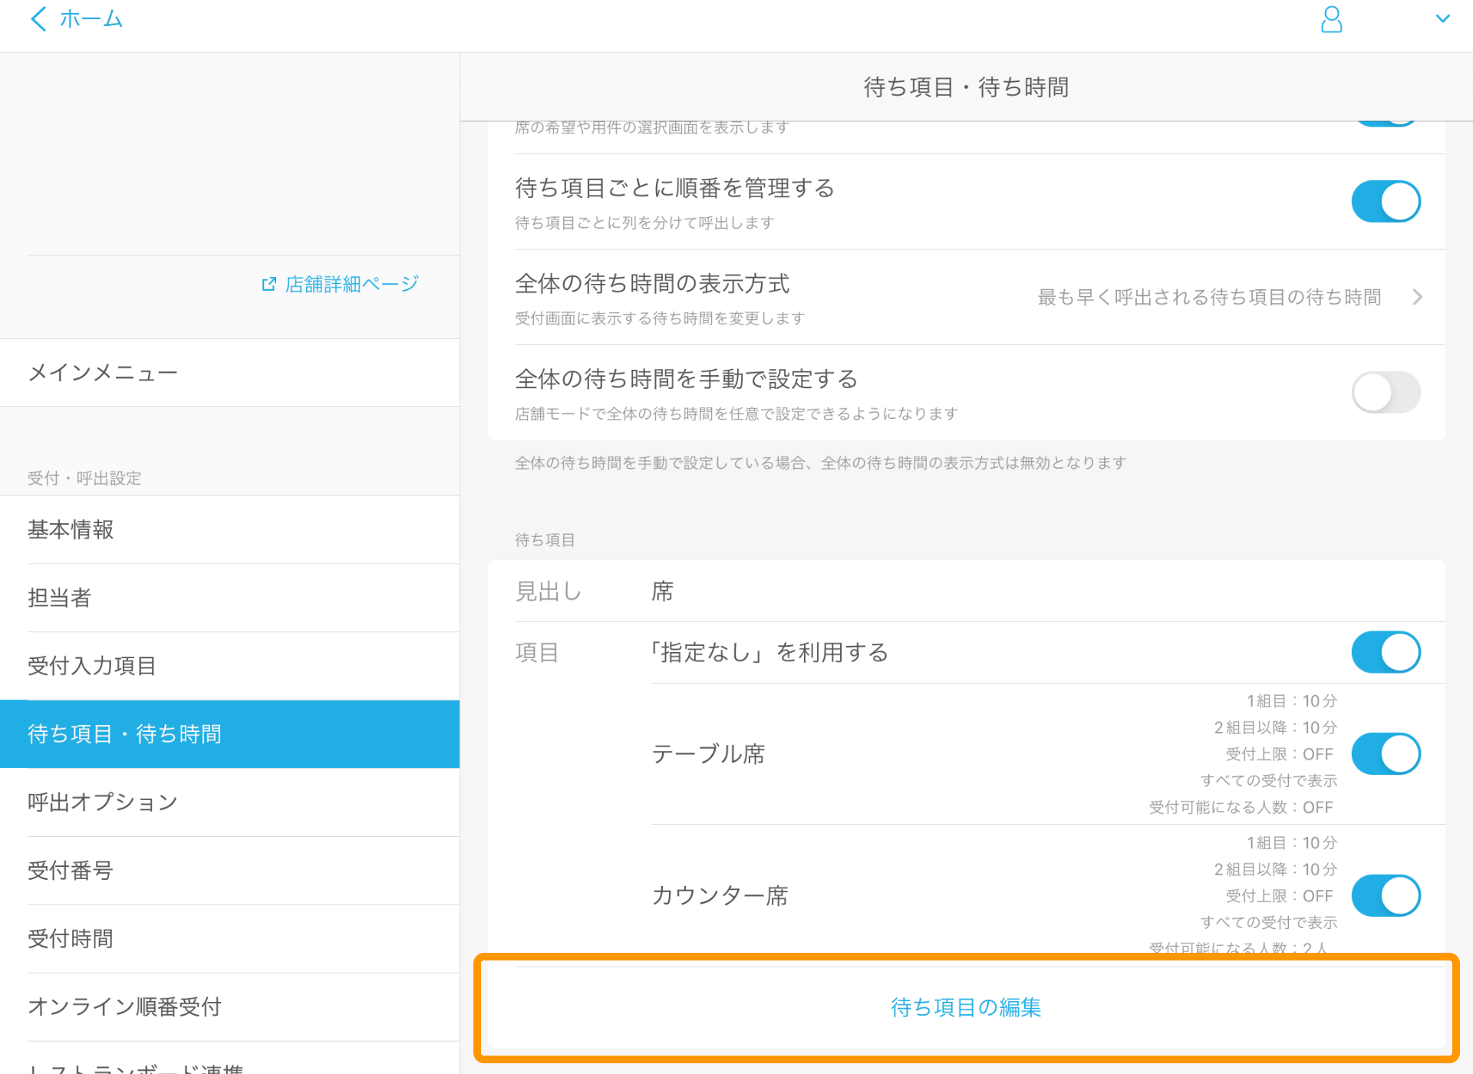
Task: Click the 待ち項目・待ち時間 page title
Action: tap(966, 87)
